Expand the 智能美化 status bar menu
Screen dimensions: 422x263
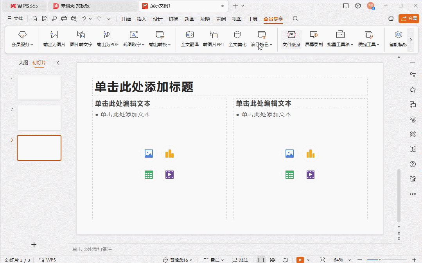178,260
